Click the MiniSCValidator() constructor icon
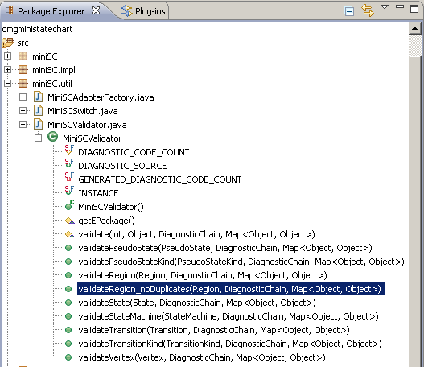Viewport: 424px width, 367px height. coord(69,205)
